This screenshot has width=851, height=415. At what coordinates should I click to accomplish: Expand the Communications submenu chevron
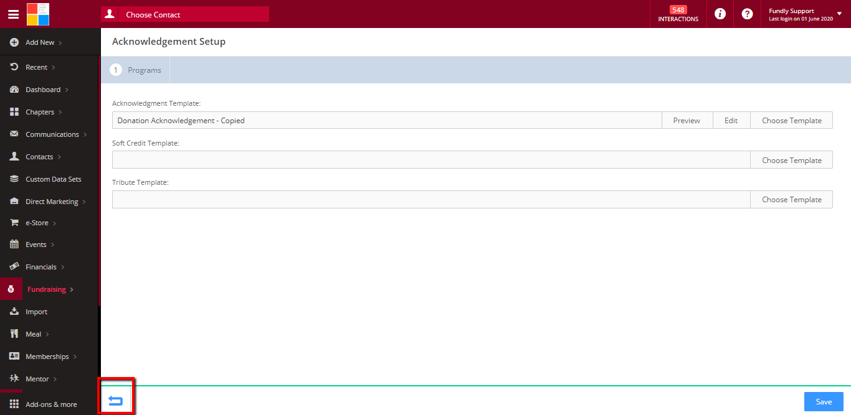(x=85, y=135)
